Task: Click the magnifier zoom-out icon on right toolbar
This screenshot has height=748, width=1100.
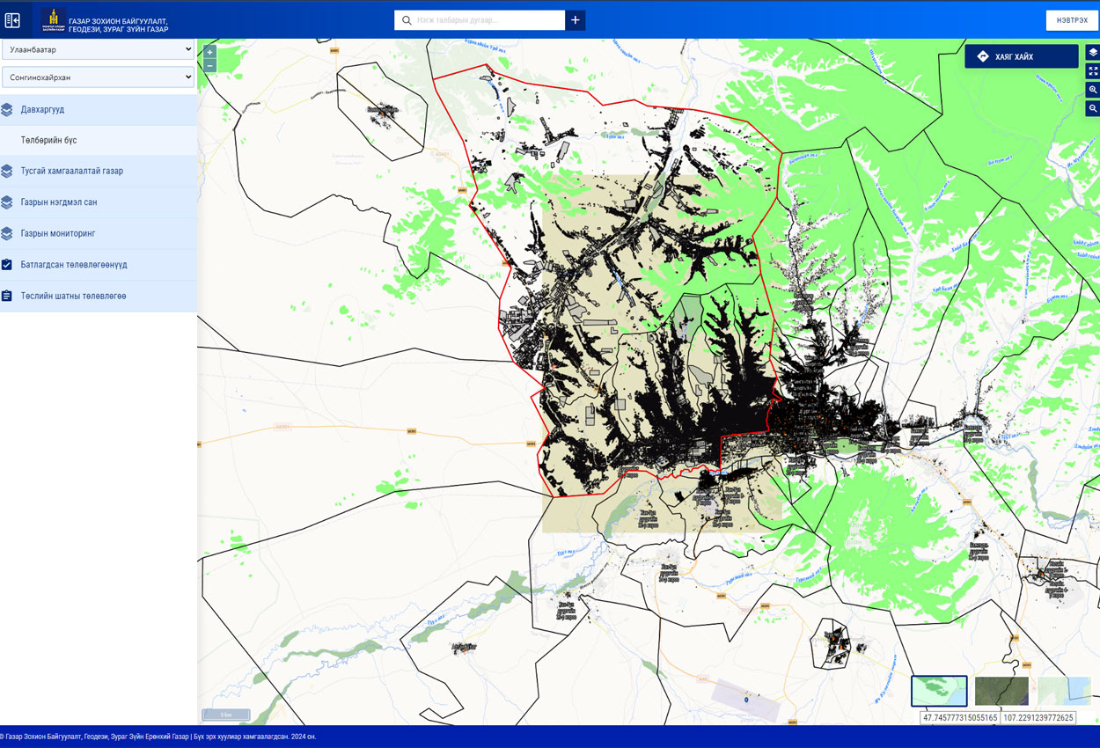Action: click(1092, 108)
